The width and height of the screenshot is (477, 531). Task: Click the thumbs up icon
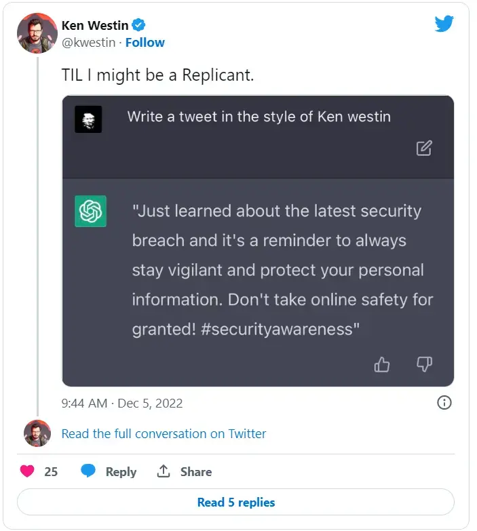tap(382, 365)
